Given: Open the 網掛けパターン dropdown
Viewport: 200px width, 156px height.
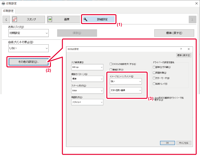Looking at the screenshot, I should pyautogui.click(x=87, y=79).
